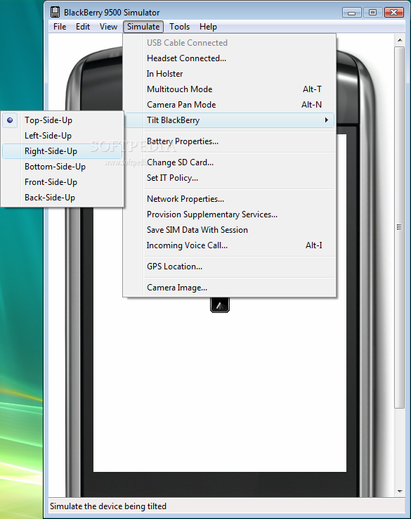
Task: Select Top-Side-Up tilt radio option
Action: coord(62,120)
